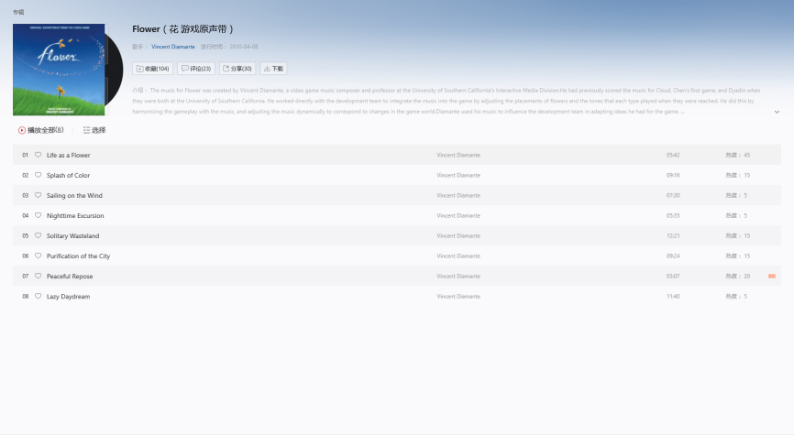This screenshot has height=435, width=794.
Task: Click the 选择 multi-select list icon
Action: [87, 130]
